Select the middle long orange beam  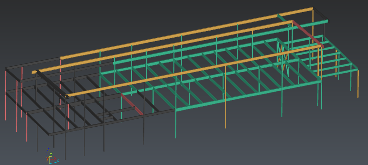161,47
